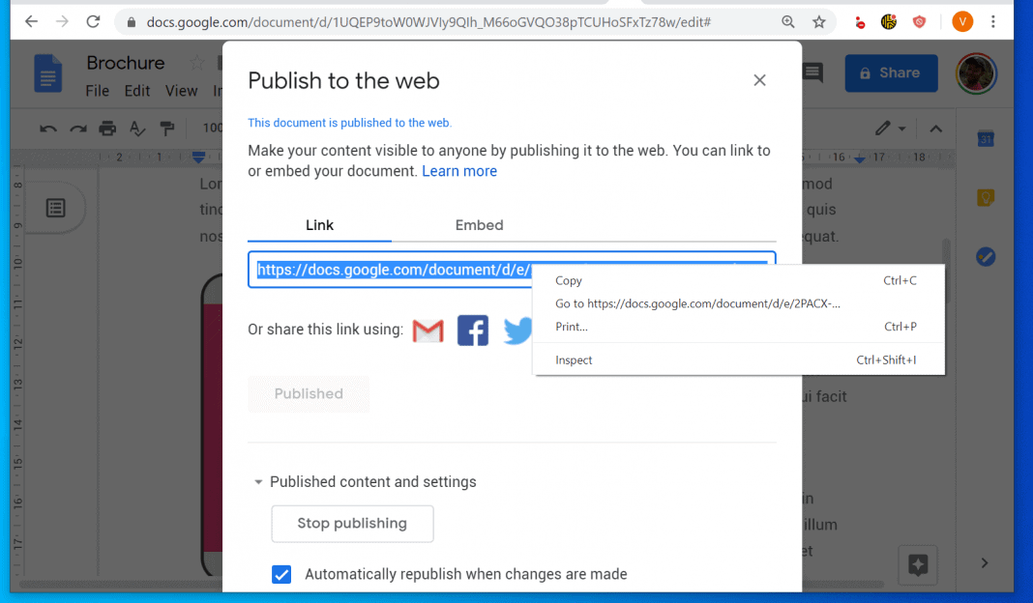Select Copy from the context menu
1033x603 pixels.
(569, 280)
